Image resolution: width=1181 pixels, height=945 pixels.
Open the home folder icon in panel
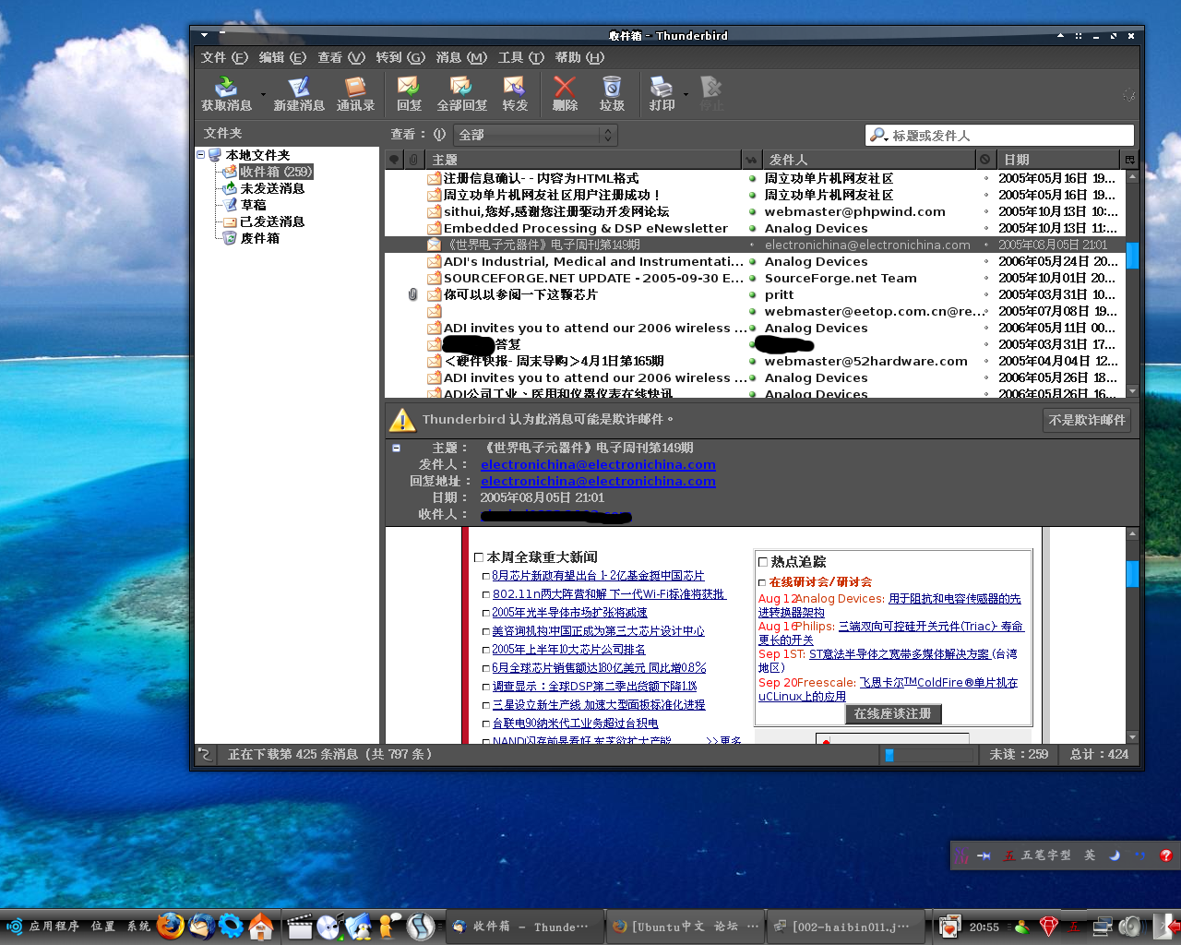pos(262,926)
